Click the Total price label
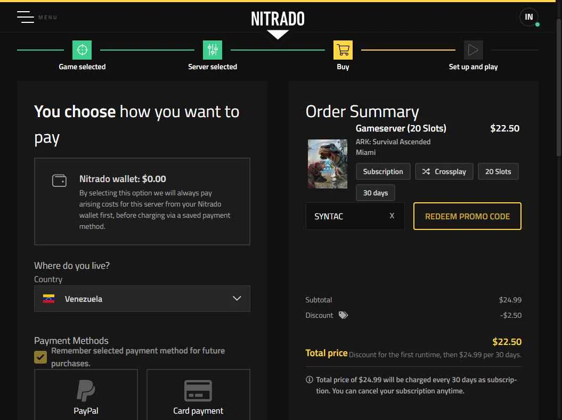Viewport: 562px width, 420px height. coord(326,353)
